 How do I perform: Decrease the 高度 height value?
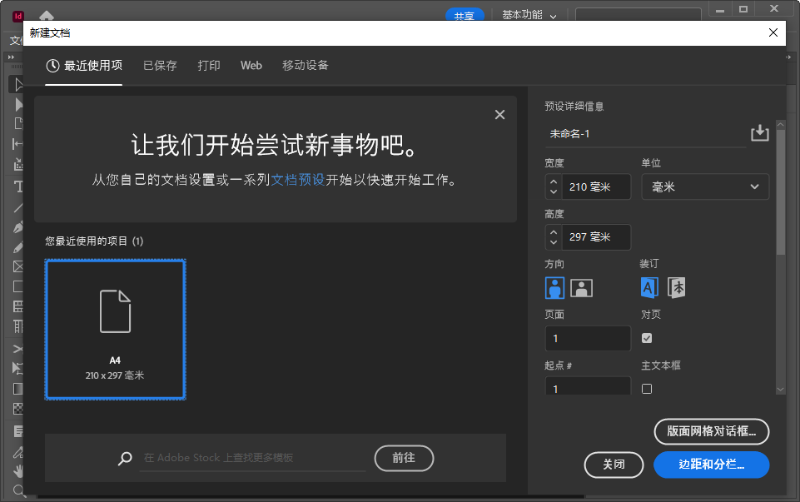[554, 242]
